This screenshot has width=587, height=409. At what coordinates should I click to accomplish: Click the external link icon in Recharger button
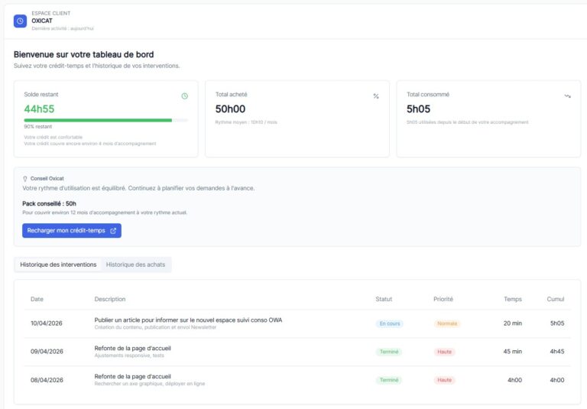(113, 230)
